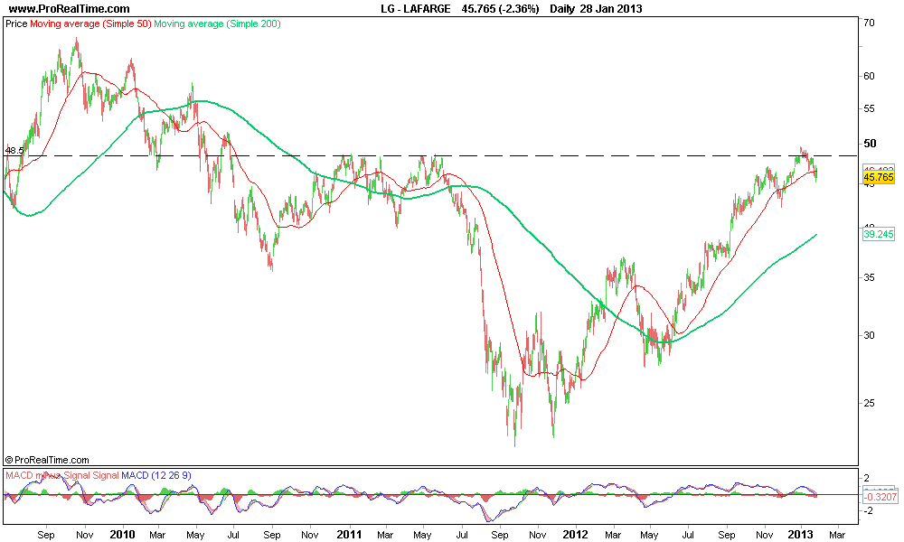The image size is (904, 542).
Task: Click the yellow 45.765 current price tag
Action: point(879,177)
